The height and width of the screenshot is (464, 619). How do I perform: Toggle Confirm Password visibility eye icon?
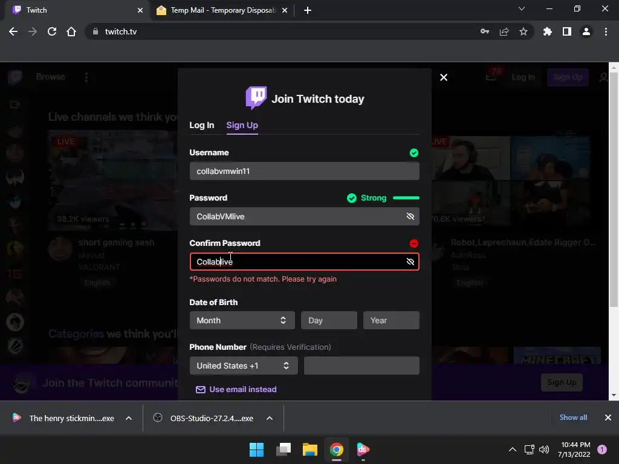(x=410, y=262)
